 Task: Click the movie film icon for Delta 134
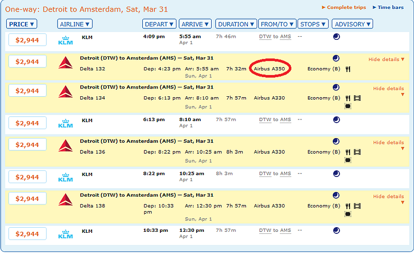pyautogui.click(x=357, y=98)
